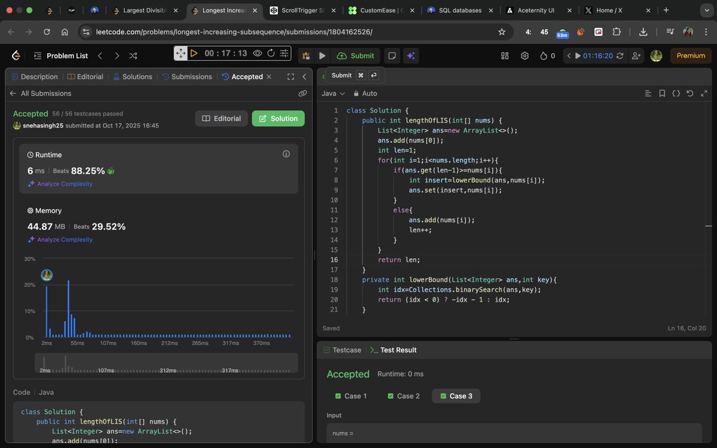Open the Java language dropdown

click(x=333, y=93)
